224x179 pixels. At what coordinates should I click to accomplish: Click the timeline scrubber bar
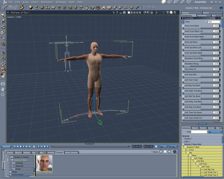91,147
